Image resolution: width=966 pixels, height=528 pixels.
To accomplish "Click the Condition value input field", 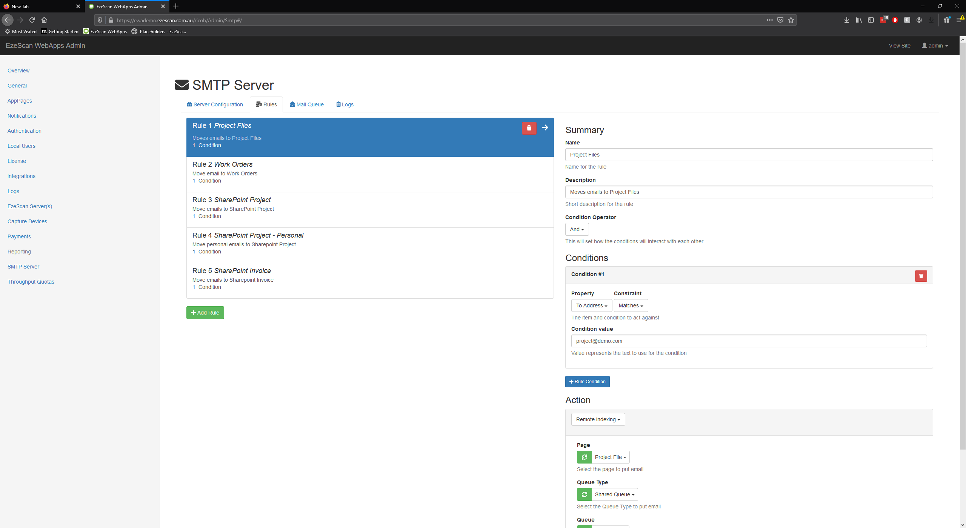I will click(749, 341).
